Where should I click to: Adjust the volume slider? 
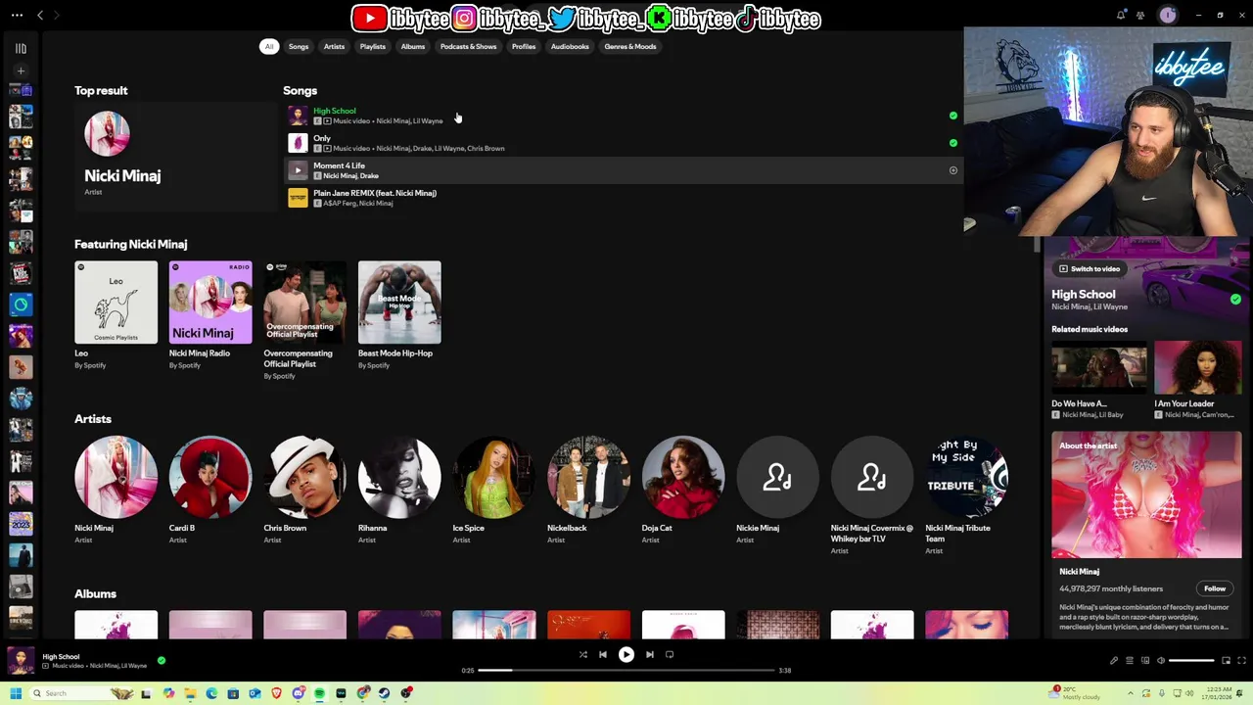(x=1191, y=661)
